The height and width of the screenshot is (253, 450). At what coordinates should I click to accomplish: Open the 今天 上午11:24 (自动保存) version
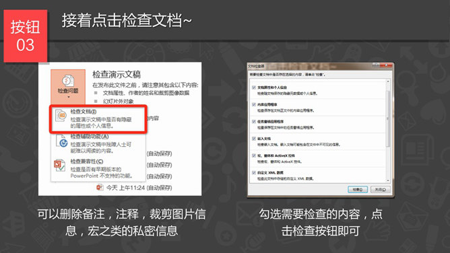click(134, 188)
